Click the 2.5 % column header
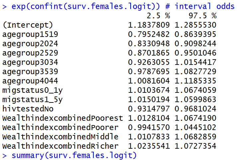This screenshot has width=237, height=163. click(158, 16)
